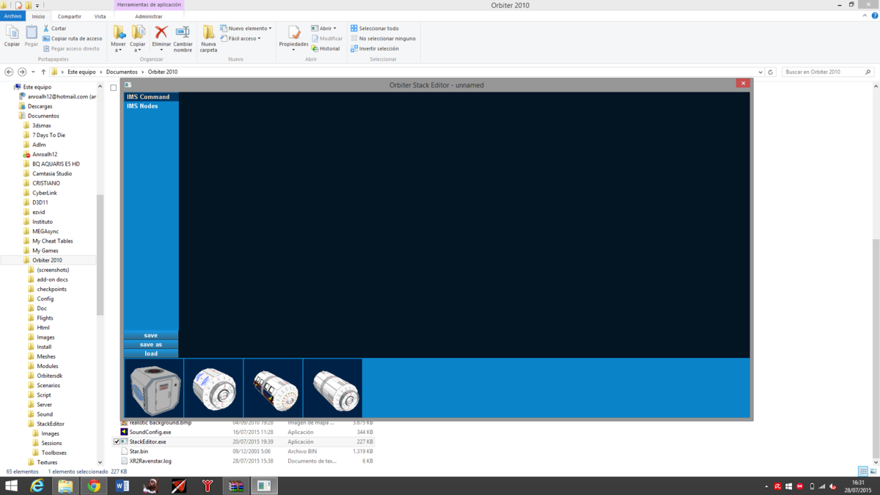Viewport: 880px width, 495px height.
Task: Toggle the select-all checkbox in file list header
Action: (114, 88)
